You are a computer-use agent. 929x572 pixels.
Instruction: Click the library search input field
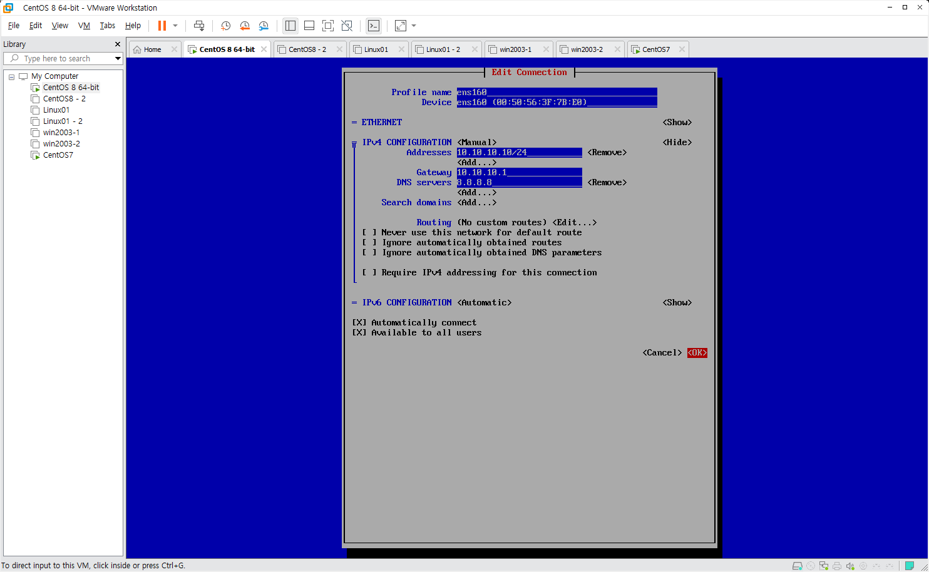[x=63, y=58]
